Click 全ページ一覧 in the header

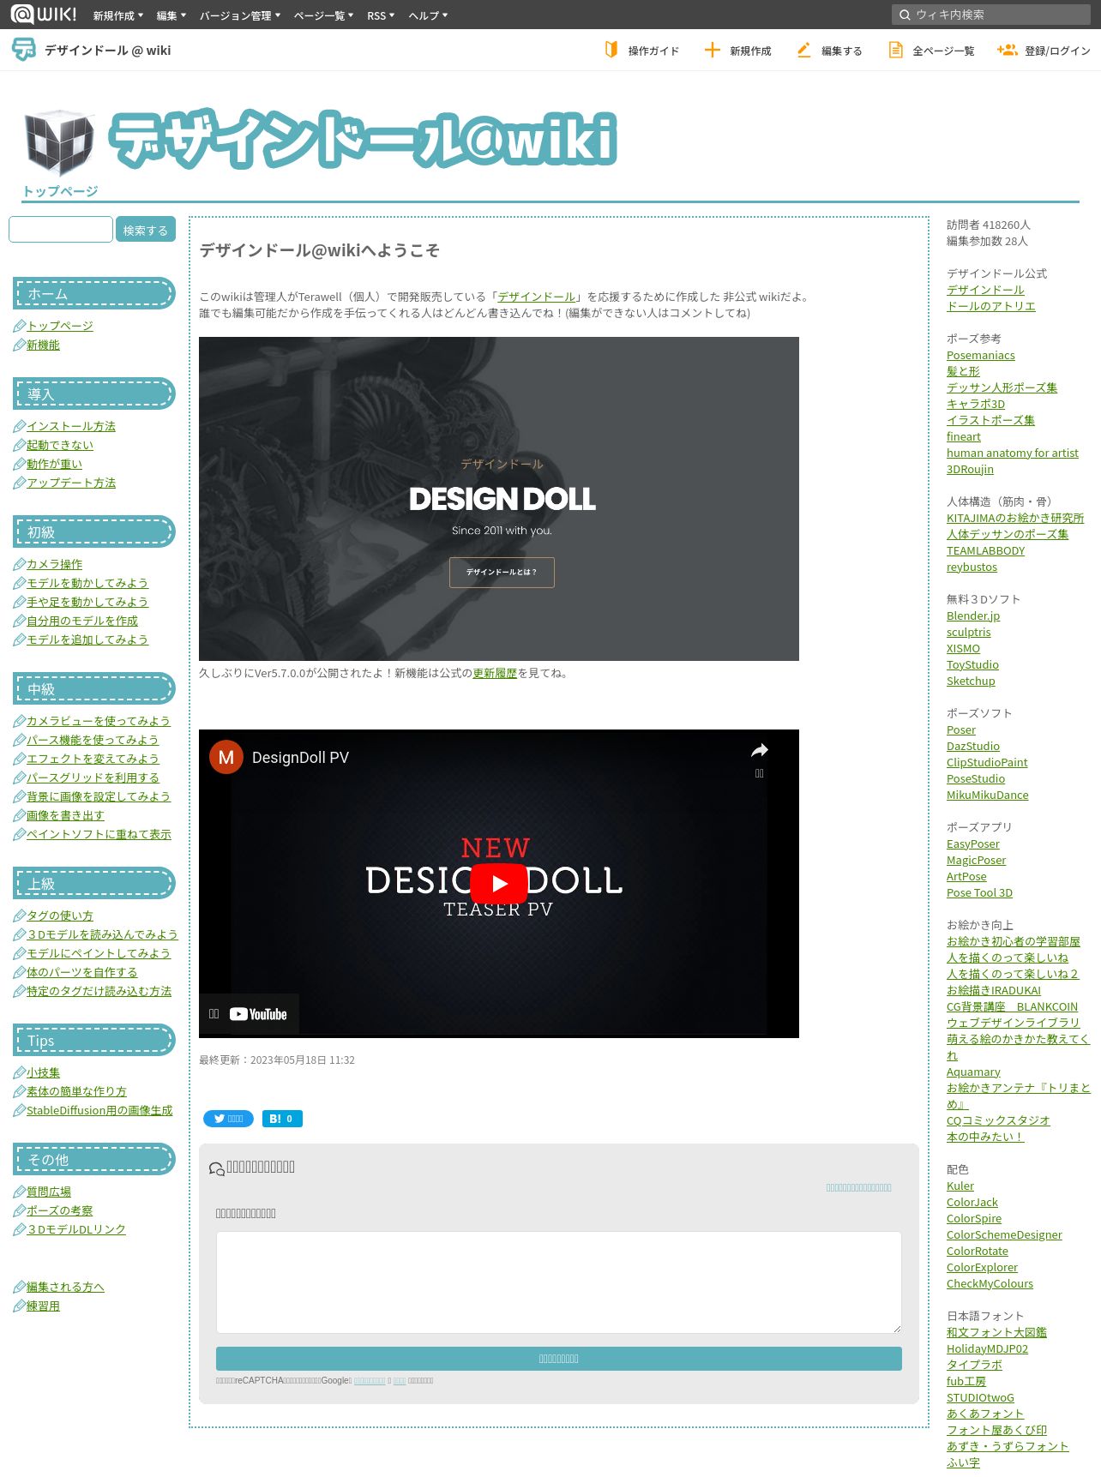pos(943,51)
